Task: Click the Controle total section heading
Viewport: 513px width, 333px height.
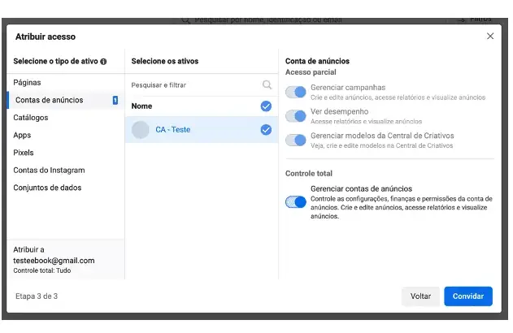Action: point(308,174)
